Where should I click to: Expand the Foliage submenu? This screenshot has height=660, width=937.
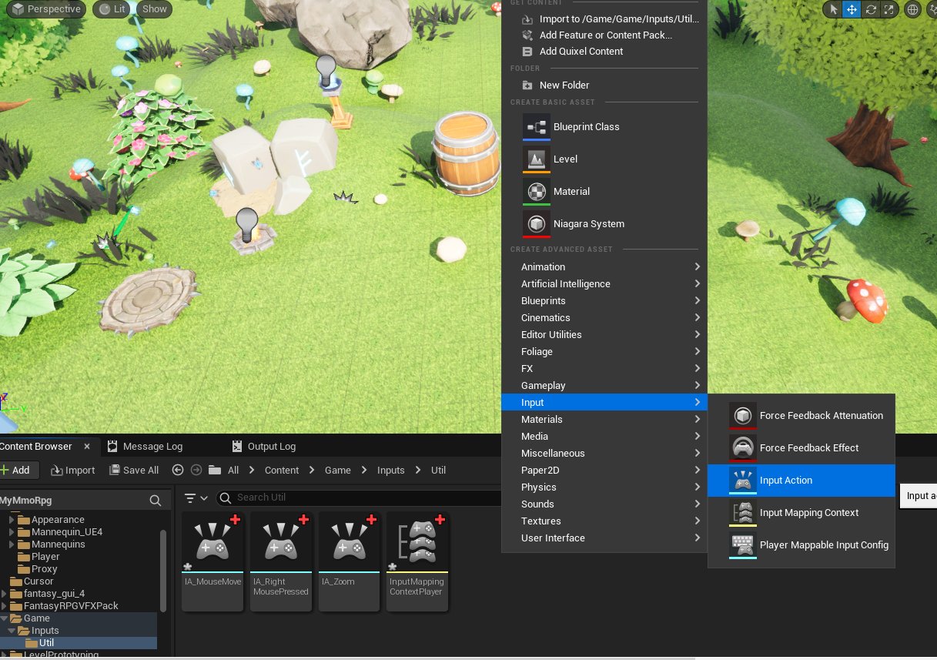point(604,351)
